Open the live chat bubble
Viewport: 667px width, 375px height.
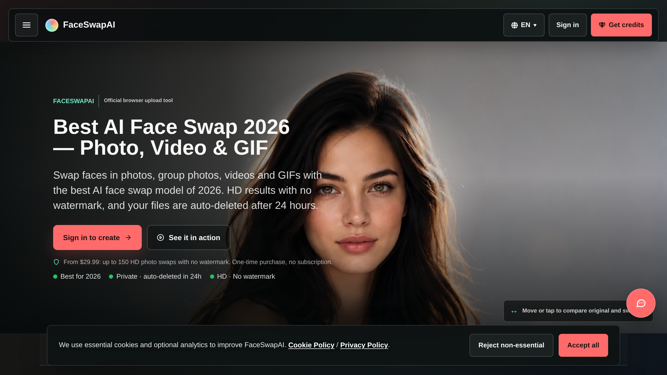641,303
